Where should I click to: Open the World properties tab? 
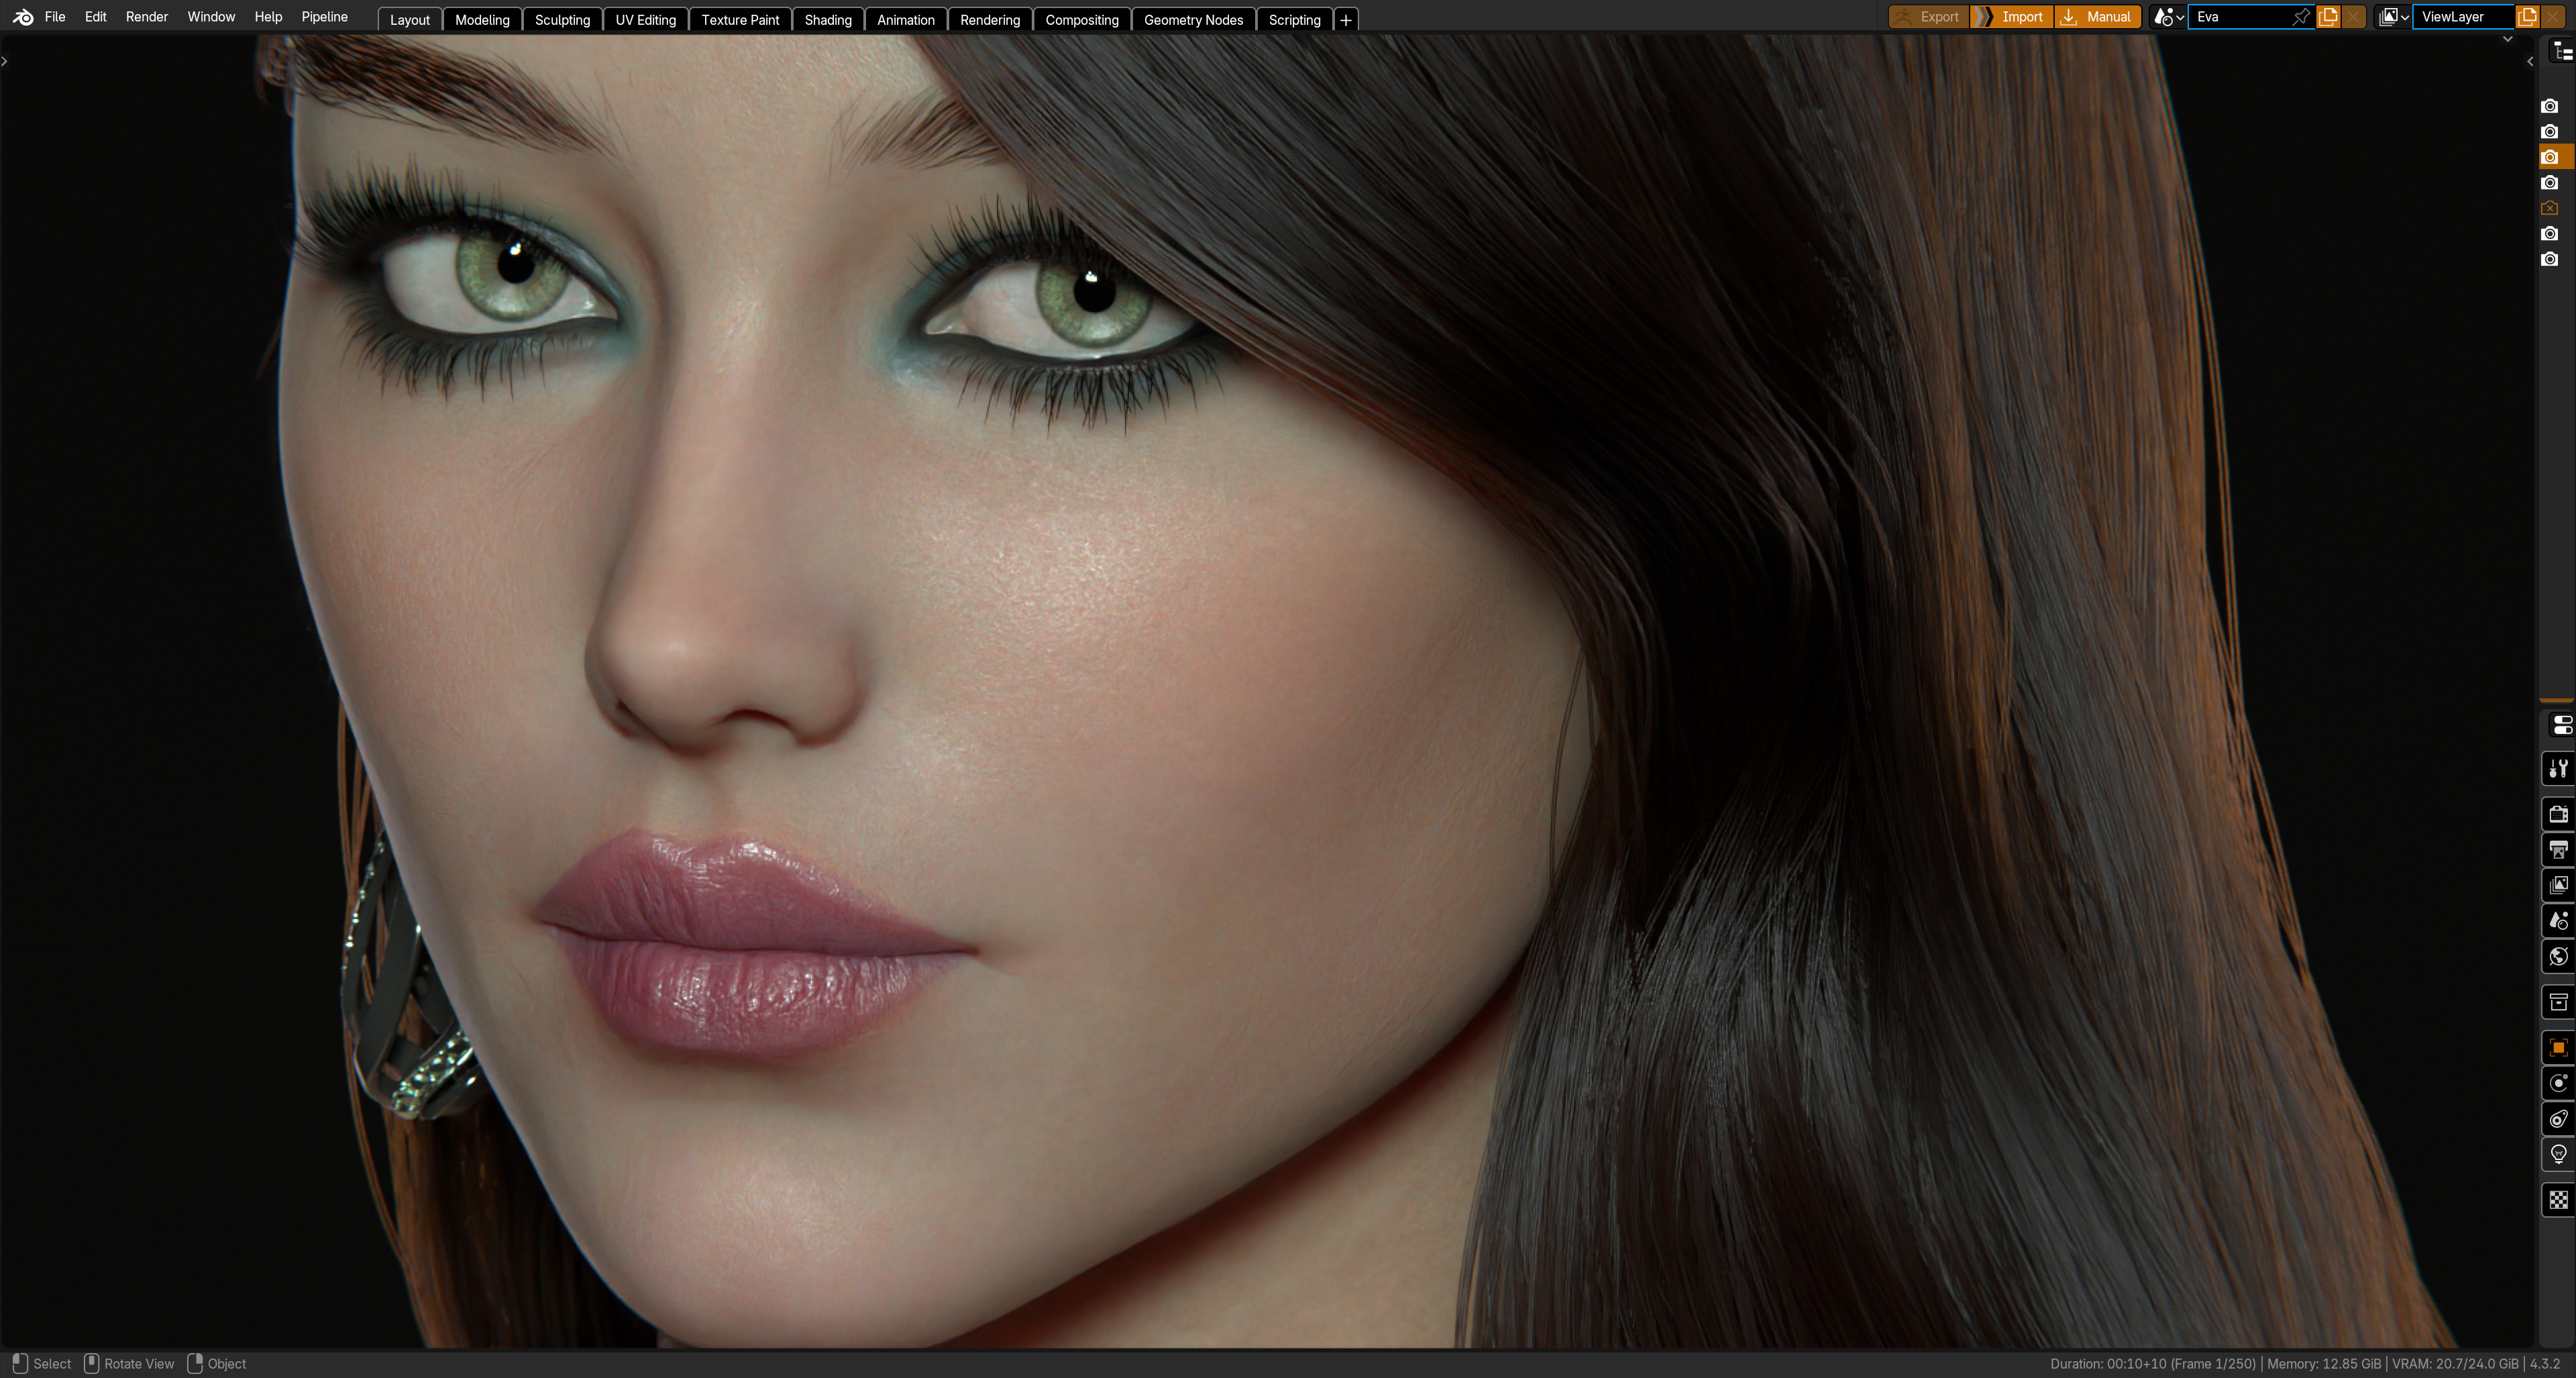click(2558, 957)
